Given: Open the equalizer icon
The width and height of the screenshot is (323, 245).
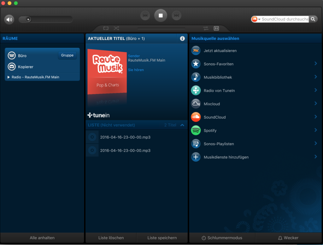Looking at the screenshot, I should pos(216,28).
